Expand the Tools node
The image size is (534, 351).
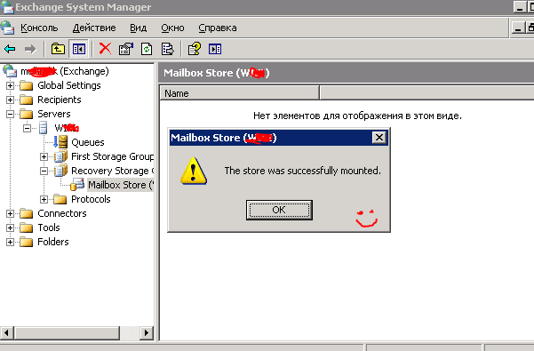click(10, 227)
